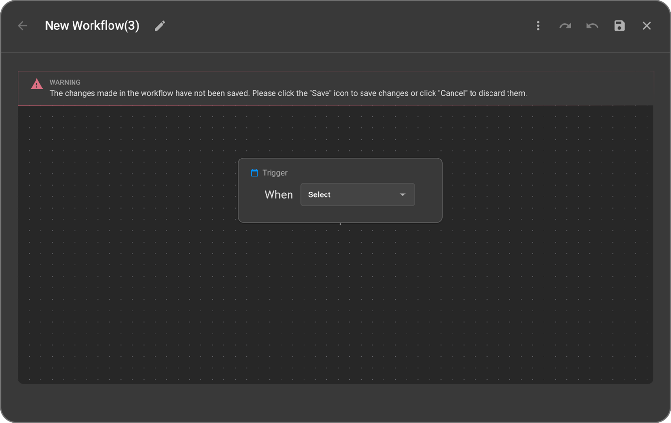
Task: Open the three-dot more options menu
Action: 538,26
